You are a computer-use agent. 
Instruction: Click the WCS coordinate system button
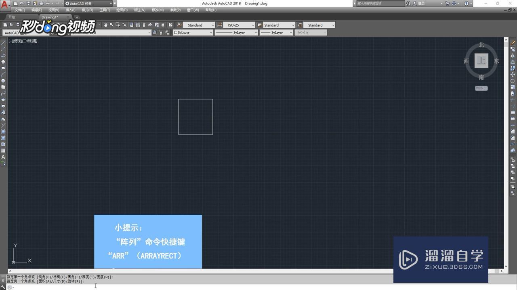point(481,88)
